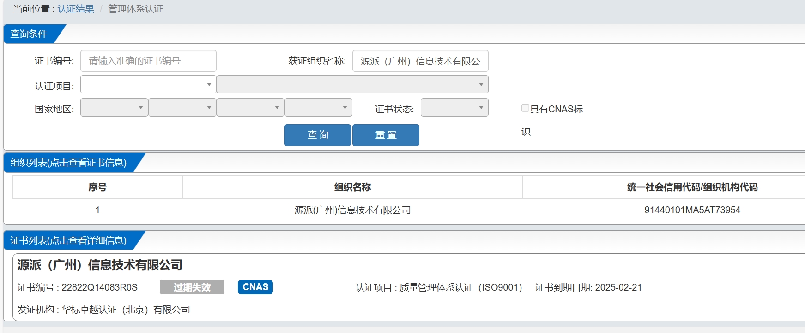Open the 认证结果 breadcrumb link

(76, 9)
